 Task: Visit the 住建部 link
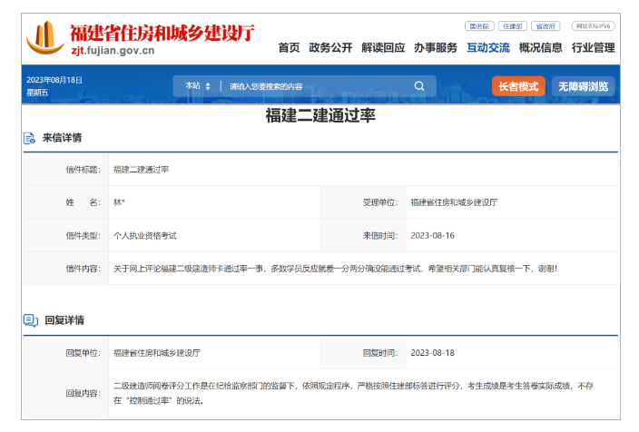tap(511, 26)
